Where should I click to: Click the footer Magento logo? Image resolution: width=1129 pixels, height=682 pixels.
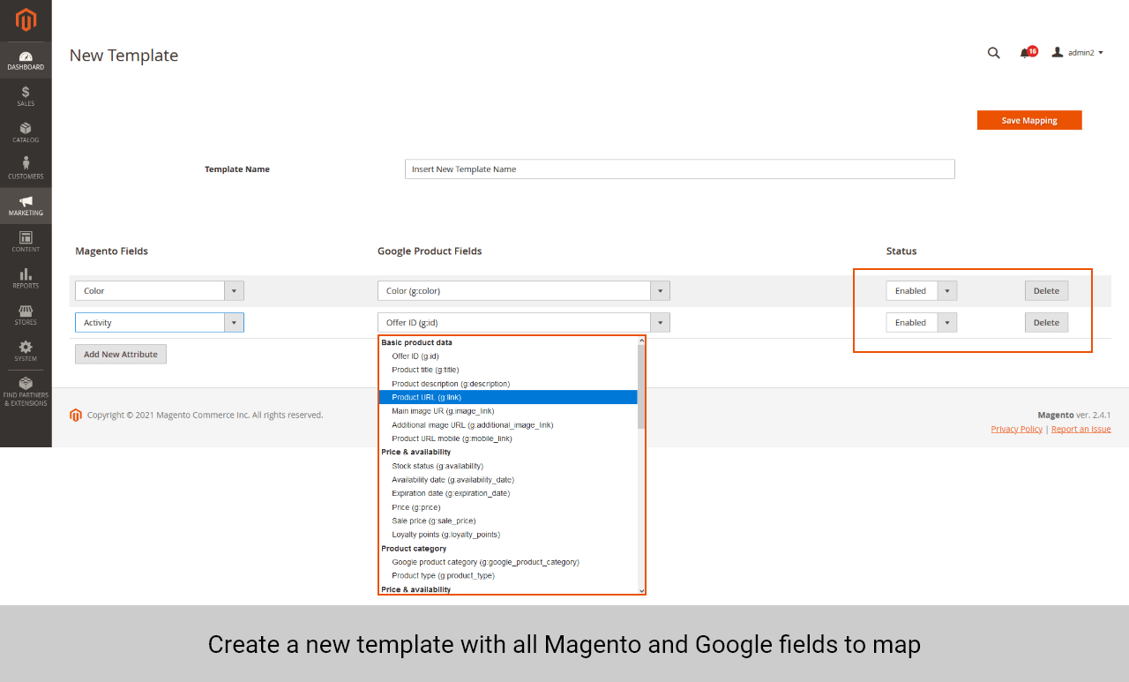(x=76, y=415)
